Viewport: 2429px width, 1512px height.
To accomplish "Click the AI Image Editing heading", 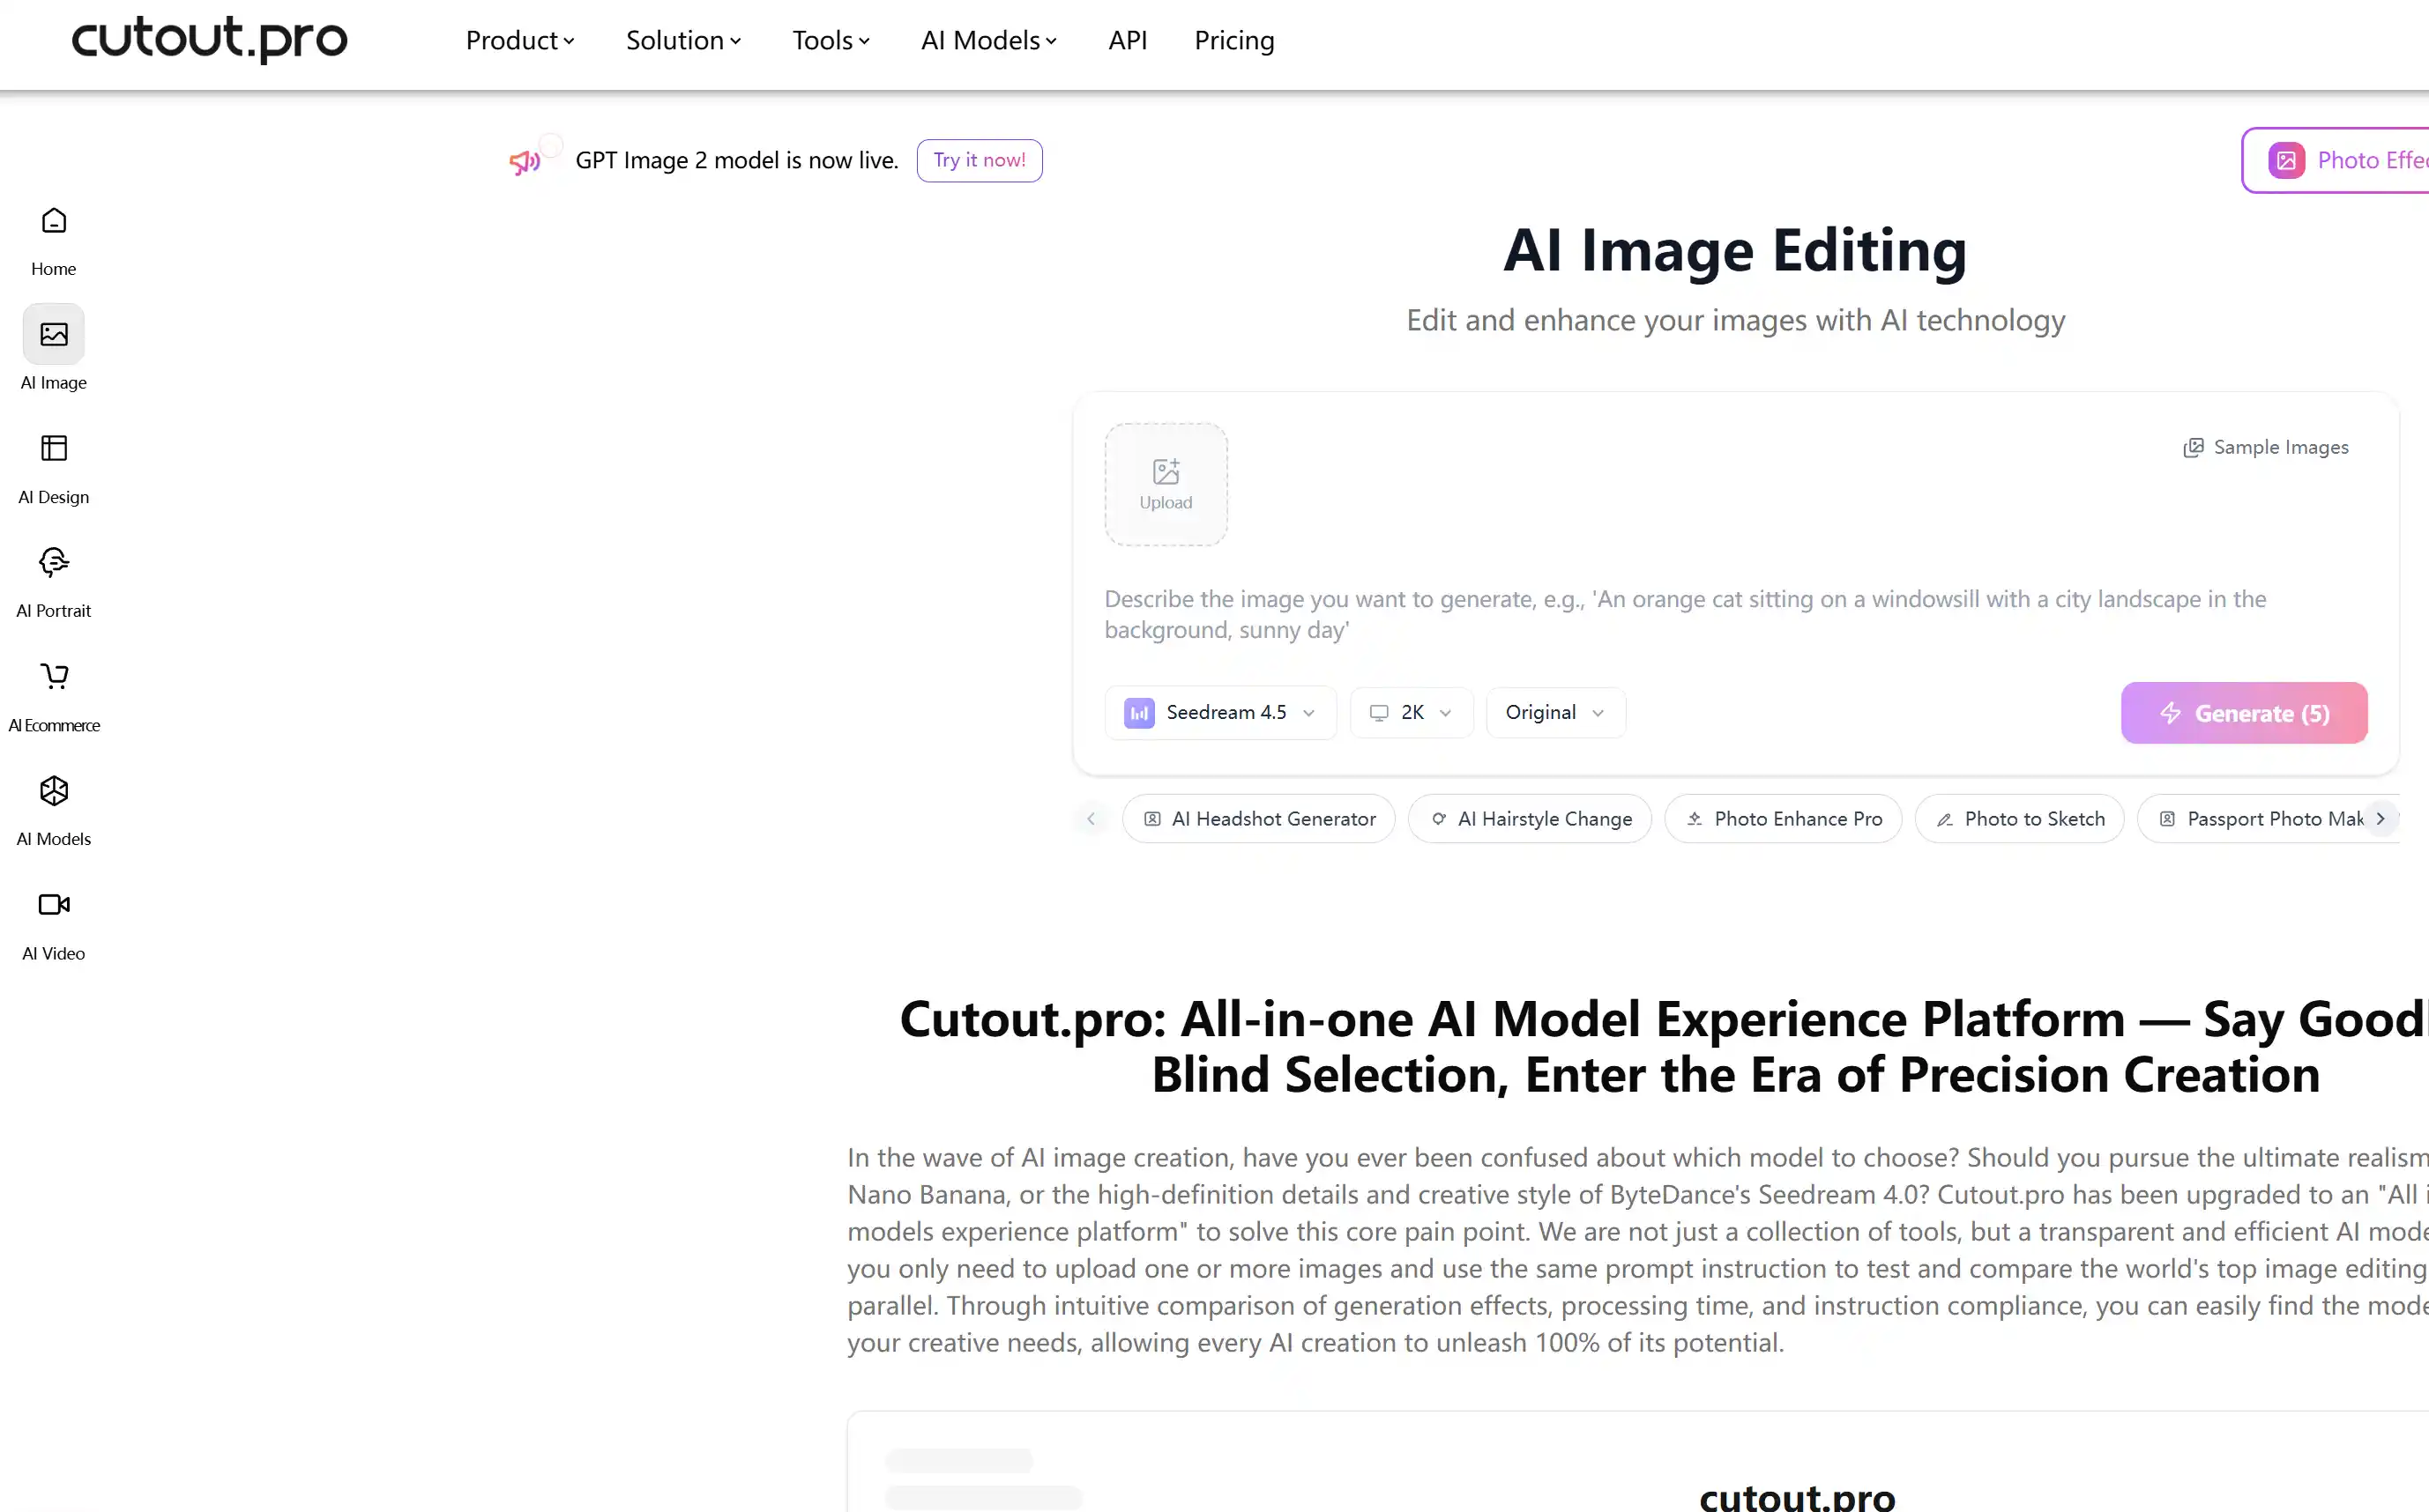I will point(1735,249).
